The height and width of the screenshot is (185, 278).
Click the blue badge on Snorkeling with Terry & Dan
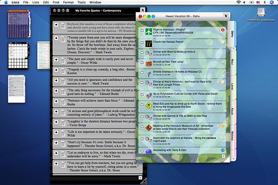[223, 150]
